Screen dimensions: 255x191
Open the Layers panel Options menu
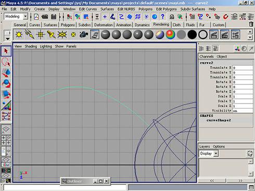(219, 146)
